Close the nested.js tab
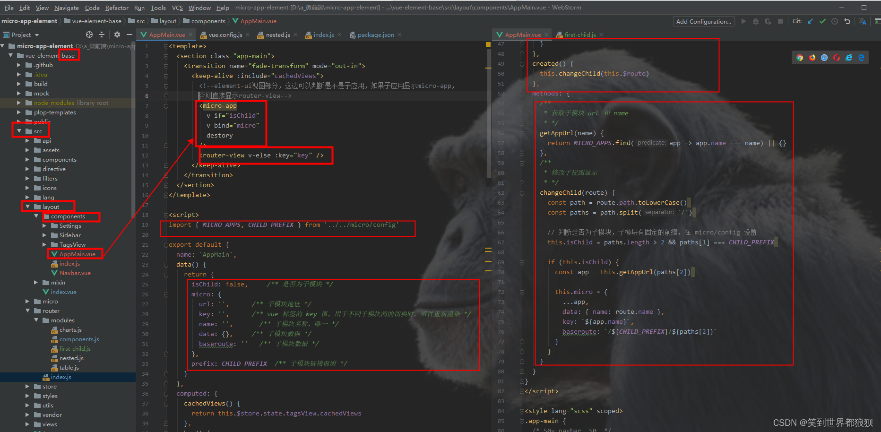Image resolution: width=881 pixels, height=432 pixels. [295, 35]
